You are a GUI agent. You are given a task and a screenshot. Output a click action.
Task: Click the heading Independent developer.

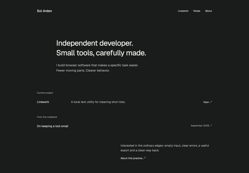[95, 43]
